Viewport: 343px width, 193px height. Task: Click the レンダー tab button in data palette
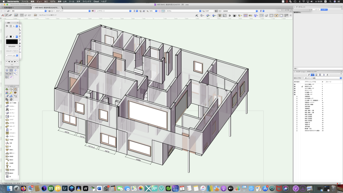click(324, 10)
